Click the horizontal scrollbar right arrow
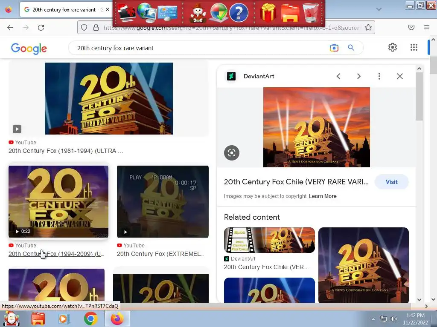 pyautogui.click(x=426, y=306)
